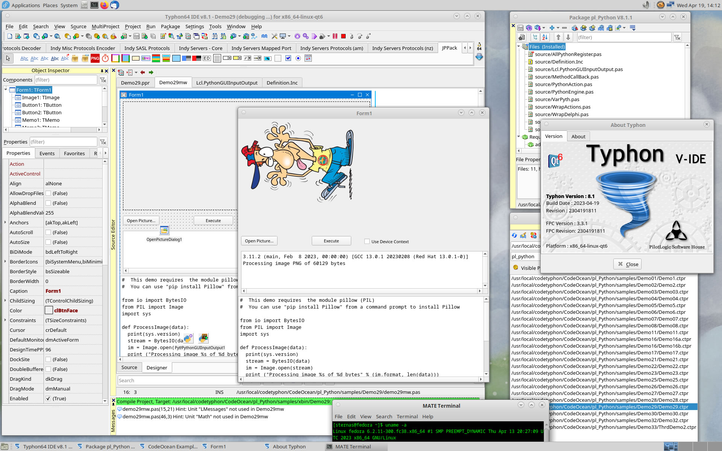Expand the BorderIcons property
The width and height of the screenshot is (722, 451).
pos(5,262)
